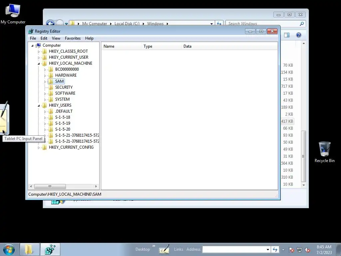Image resolution: width=341 pixels, height=256 pixels.
Task: Click the tree pane right scroll arrow
Action: pos(96,187)
